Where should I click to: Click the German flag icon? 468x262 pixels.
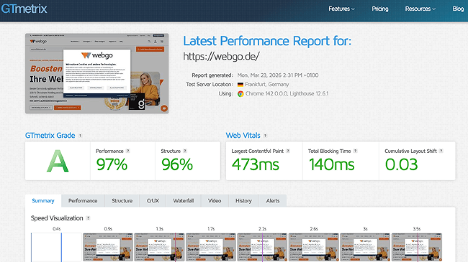pyautogui.click(x=240, y=85)
